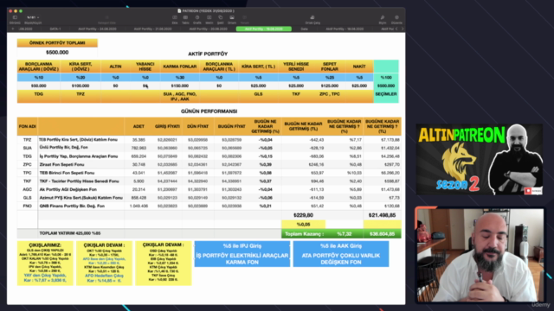Screen dimensions: 554x311
Task: Select the $150.000 Karma Fonlar amount cell
Action: 179,86
